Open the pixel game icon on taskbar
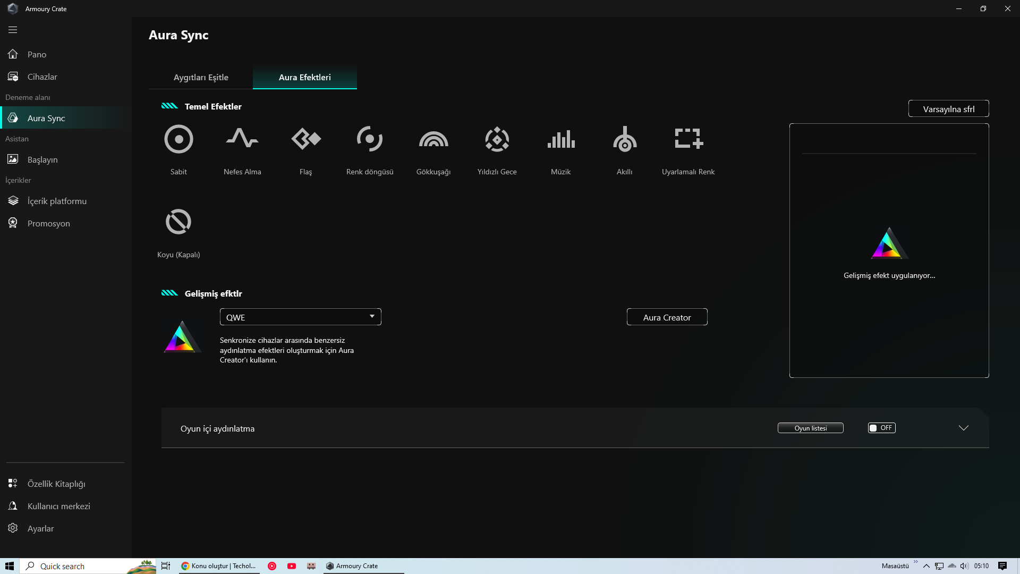The height and width of the screenshot is (574, 1020). 311,566
